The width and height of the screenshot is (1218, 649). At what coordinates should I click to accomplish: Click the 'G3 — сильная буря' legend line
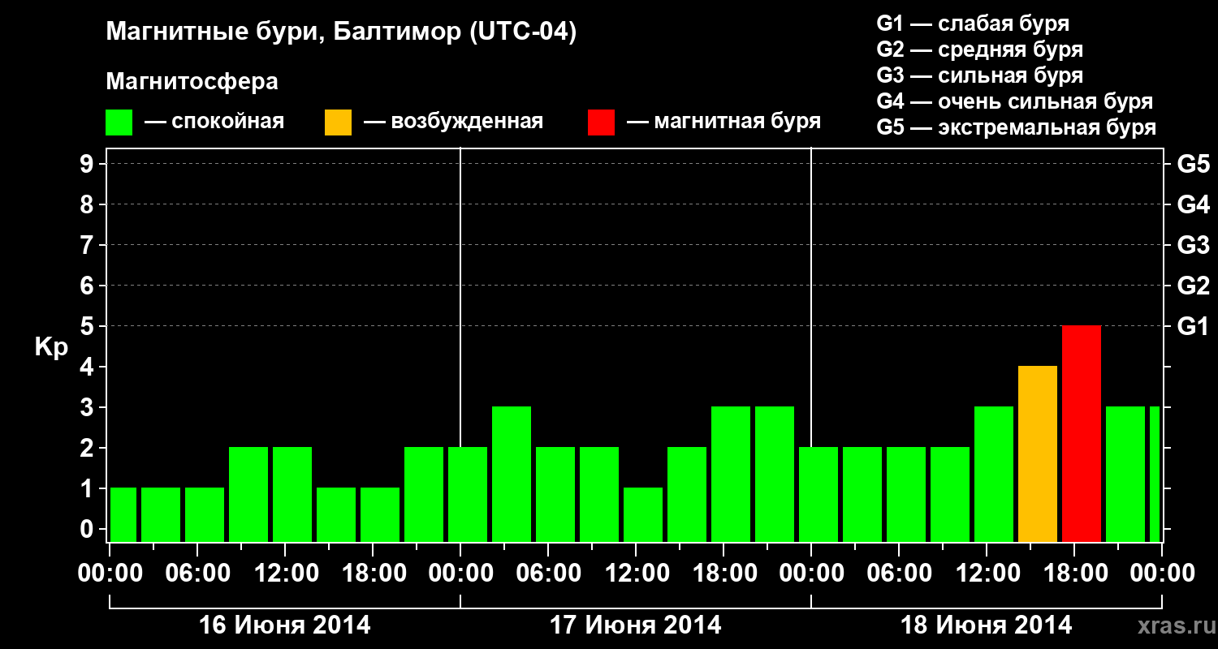[979, 75]
